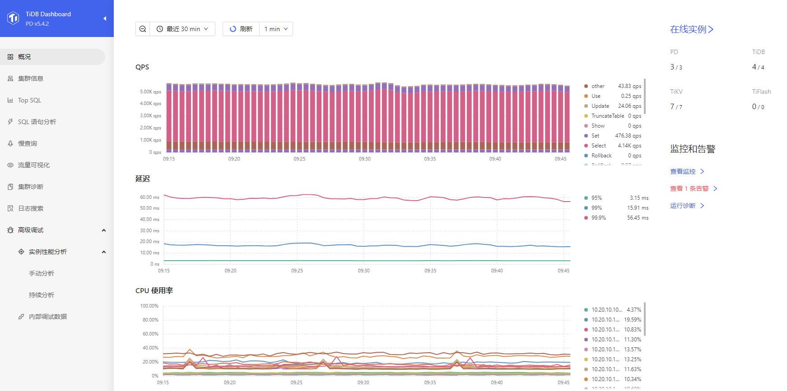Open the 在线实例 link

[692, 29]
